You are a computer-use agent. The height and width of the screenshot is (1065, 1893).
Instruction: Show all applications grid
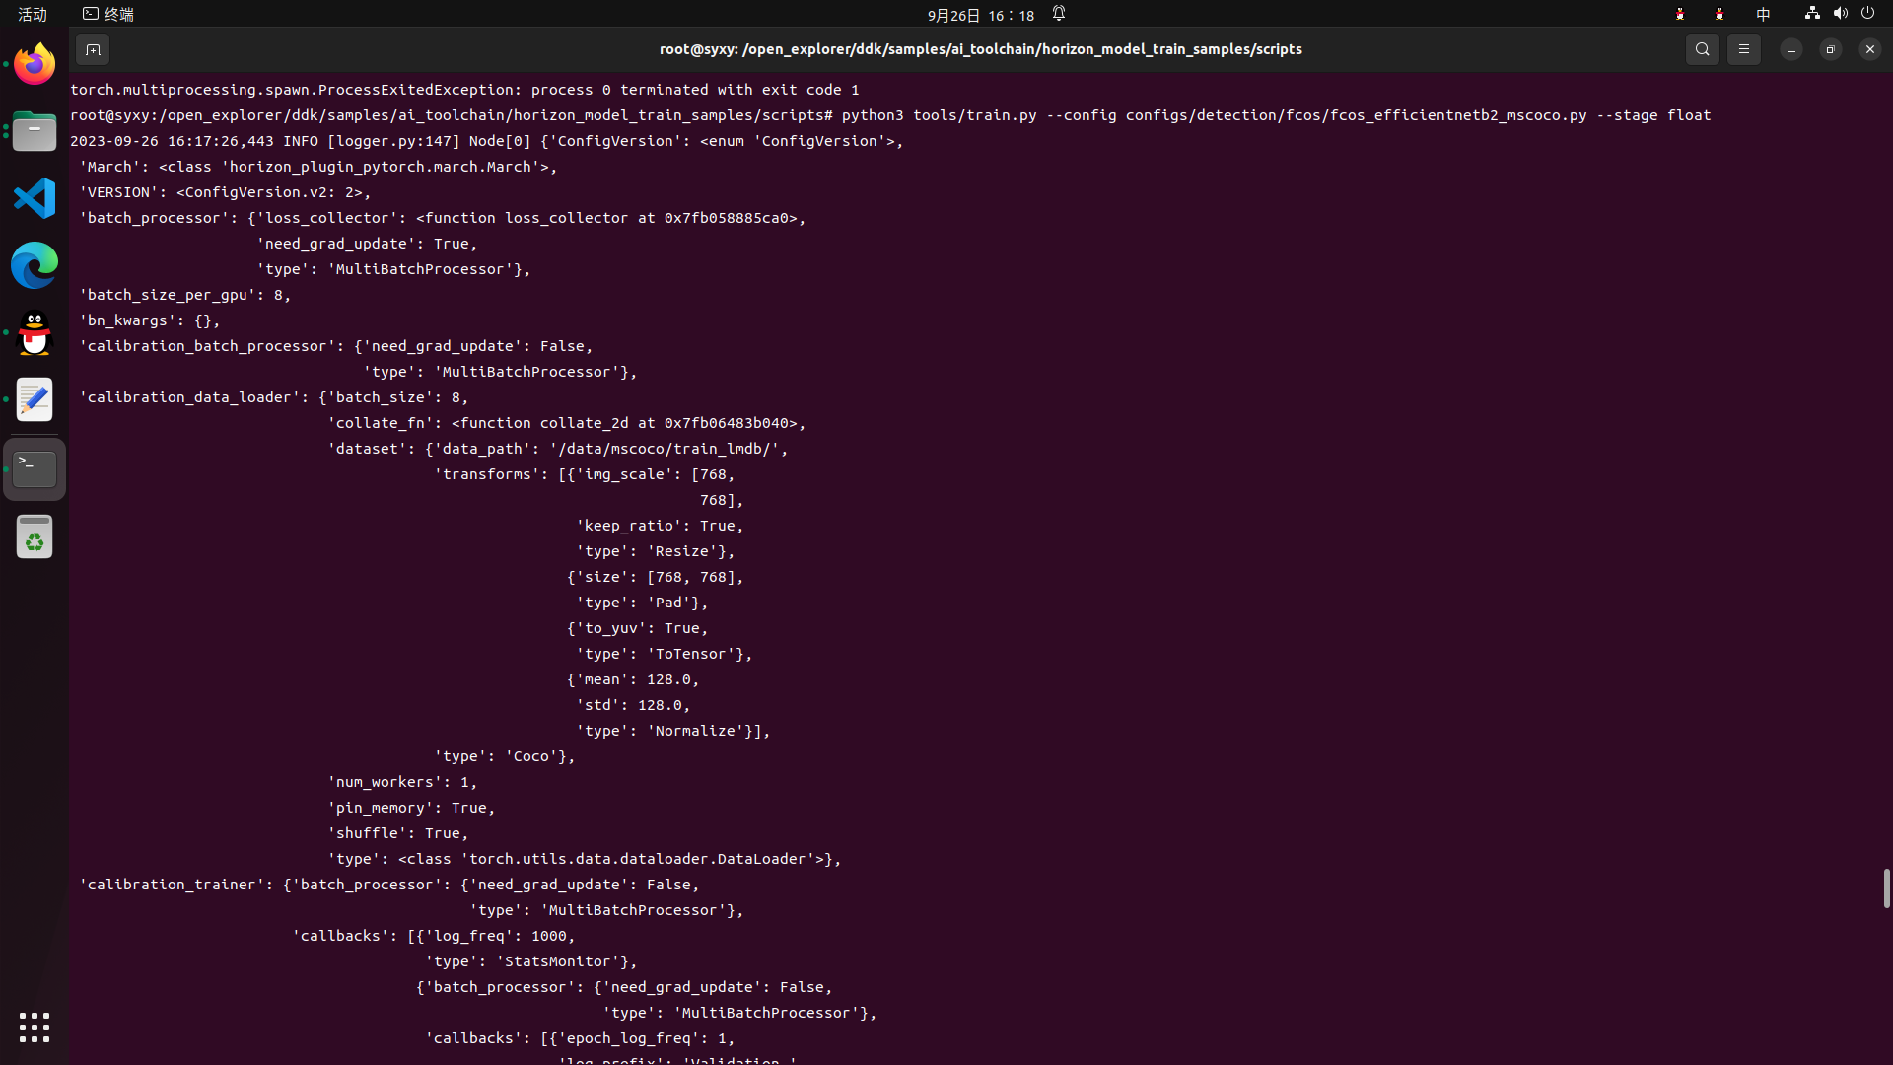pos(35,1027)
